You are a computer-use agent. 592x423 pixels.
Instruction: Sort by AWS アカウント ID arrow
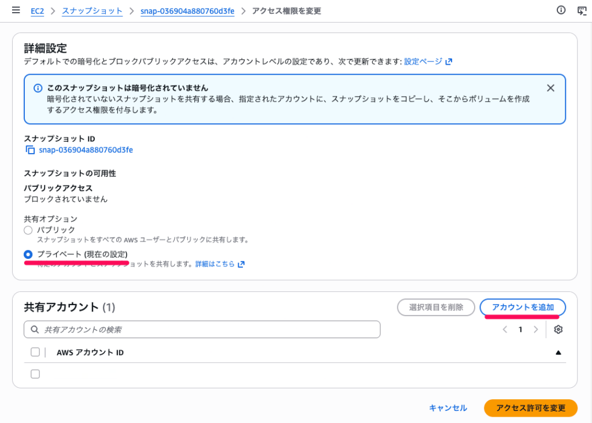[558, 352]
